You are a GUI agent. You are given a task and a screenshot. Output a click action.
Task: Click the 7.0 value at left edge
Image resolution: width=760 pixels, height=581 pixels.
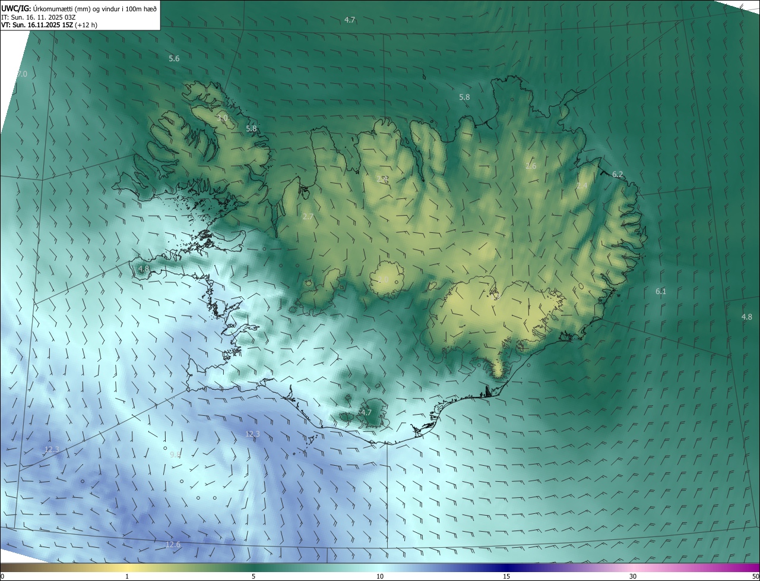(22, 74)
